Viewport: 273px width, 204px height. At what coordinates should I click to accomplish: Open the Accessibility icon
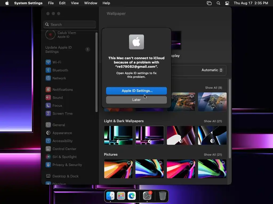[x=48, y=141]
